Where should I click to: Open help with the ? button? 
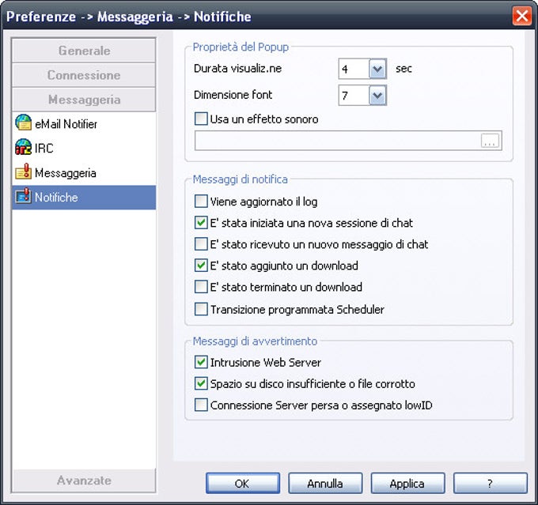point(490,484)
